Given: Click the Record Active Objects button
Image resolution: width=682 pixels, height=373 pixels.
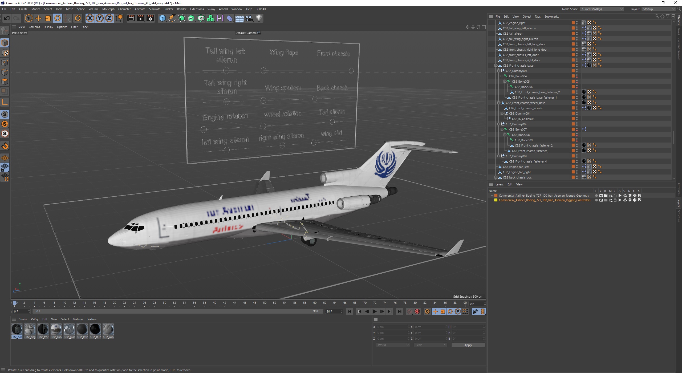Looking at the screenshot, I should coord(410,311).
